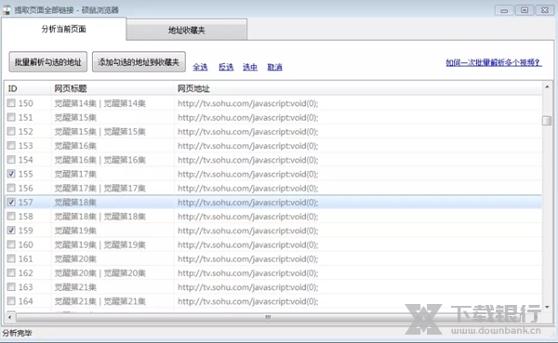558x343 pixels.
Task: Click the horizontal scrollbar thumb
Action: click(x=268, y=317)
